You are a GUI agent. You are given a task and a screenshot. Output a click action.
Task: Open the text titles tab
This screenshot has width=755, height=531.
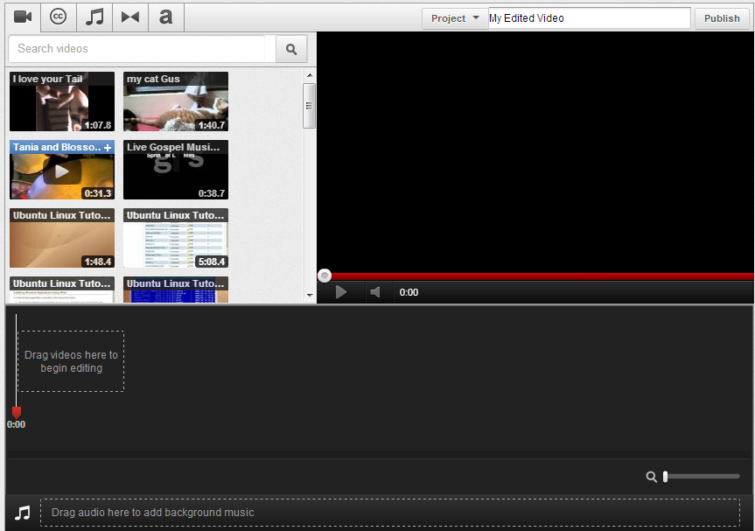point(165,17)
